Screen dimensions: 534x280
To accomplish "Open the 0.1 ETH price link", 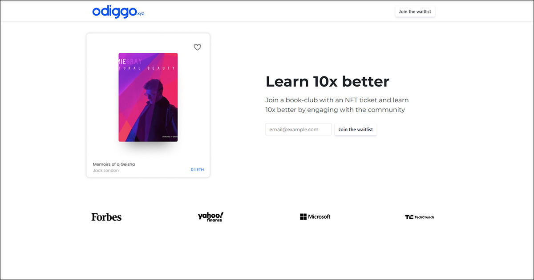I will (197, 170).
